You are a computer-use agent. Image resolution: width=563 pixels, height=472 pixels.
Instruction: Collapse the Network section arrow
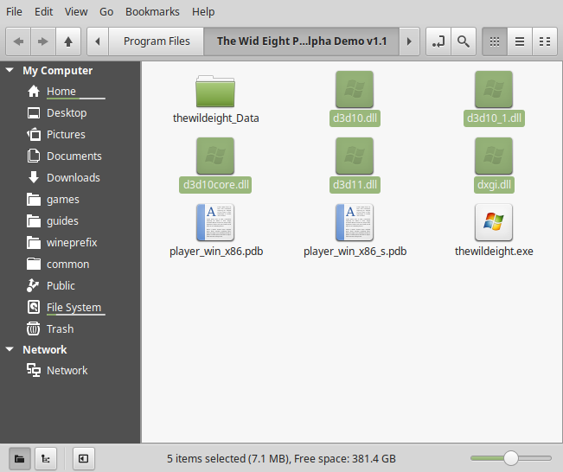[10, 349]
